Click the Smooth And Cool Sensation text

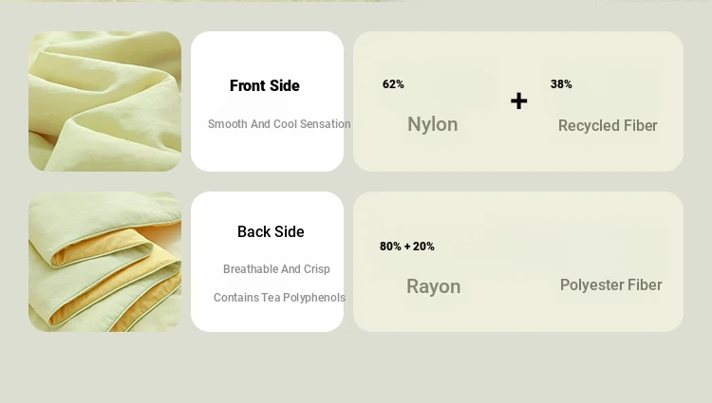tap(279, 124)
